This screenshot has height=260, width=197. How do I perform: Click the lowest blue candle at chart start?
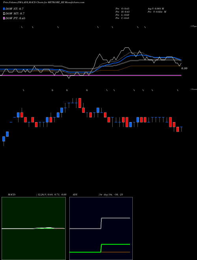pyautogui.click(x=4, y=139)
